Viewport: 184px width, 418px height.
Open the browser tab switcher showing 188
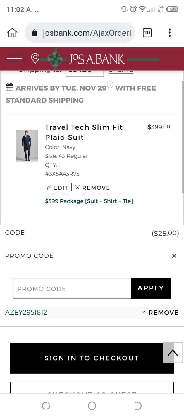click(x=147, y=33)
